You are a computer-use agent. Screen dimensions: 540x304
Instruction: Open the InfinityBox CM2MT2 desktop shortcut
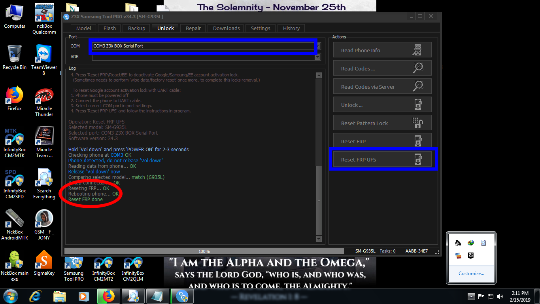point(104,269)
